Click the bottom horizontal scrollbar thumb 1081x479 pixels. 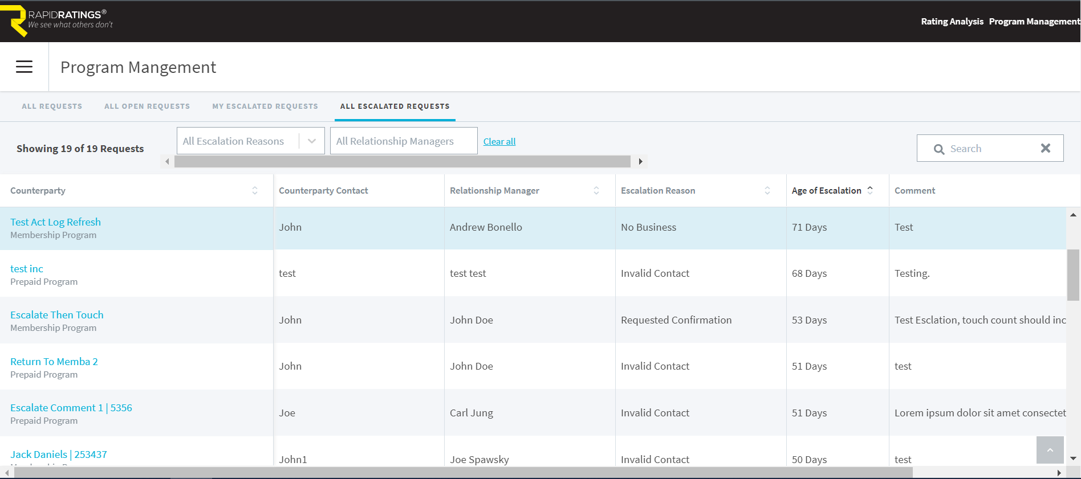(x=463, y=473)
